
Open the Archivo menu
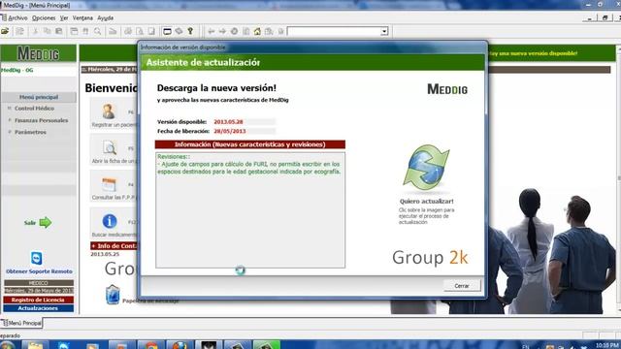click(17, 17)
